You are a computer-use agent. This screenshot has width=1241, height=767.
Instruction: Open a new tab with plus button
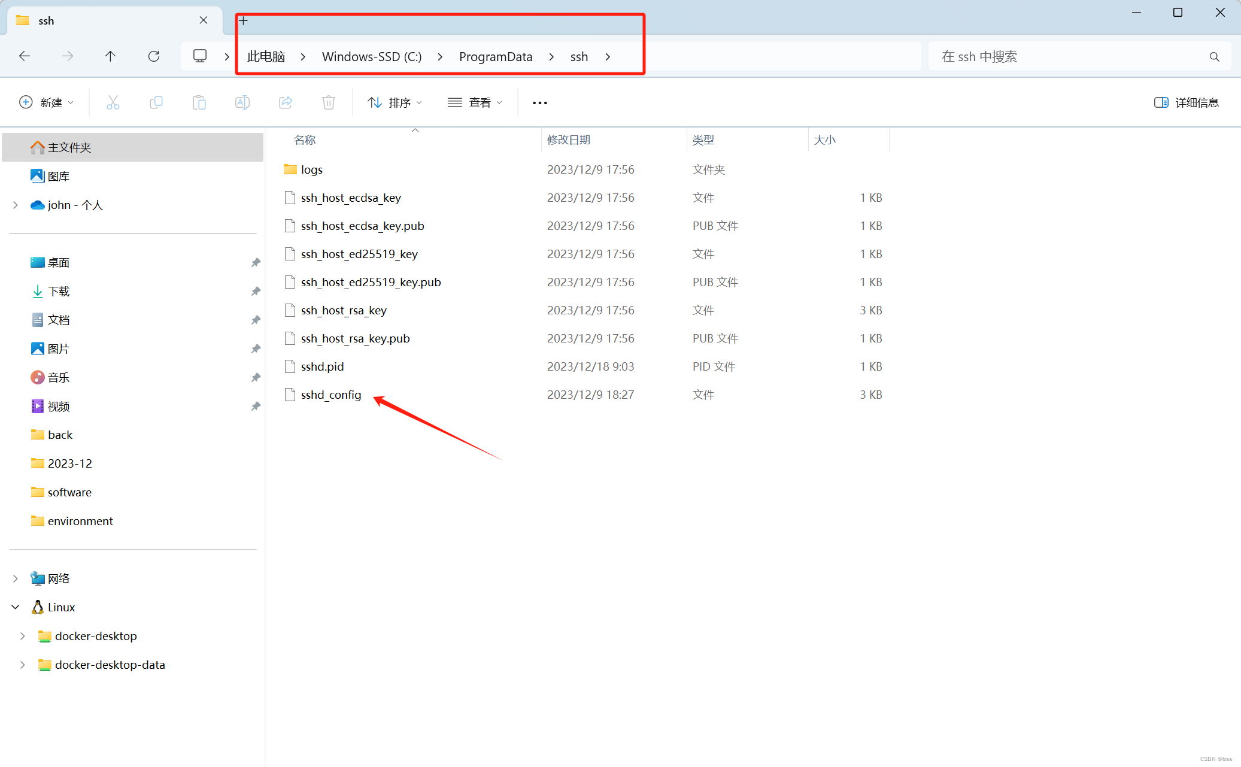click(x=243, y=21)
